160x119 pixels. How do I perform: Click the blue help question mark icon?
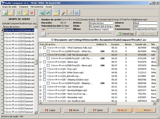pyautogui.click(x=77, y=13)
